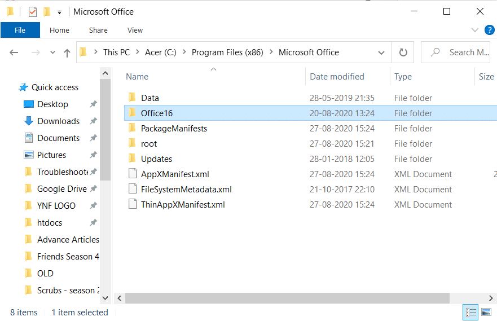Image resolution: width=497 pixels, height=321 pixels.
Task: Click the New folder icon in quick access toolbar
Action: tap(47, 12)
